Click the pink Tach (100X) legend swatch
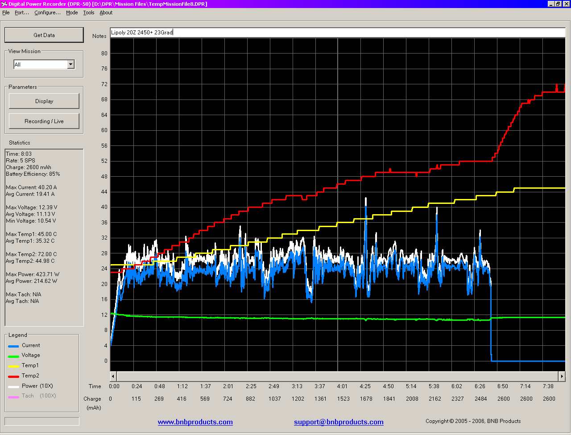 tap(13, 397)
